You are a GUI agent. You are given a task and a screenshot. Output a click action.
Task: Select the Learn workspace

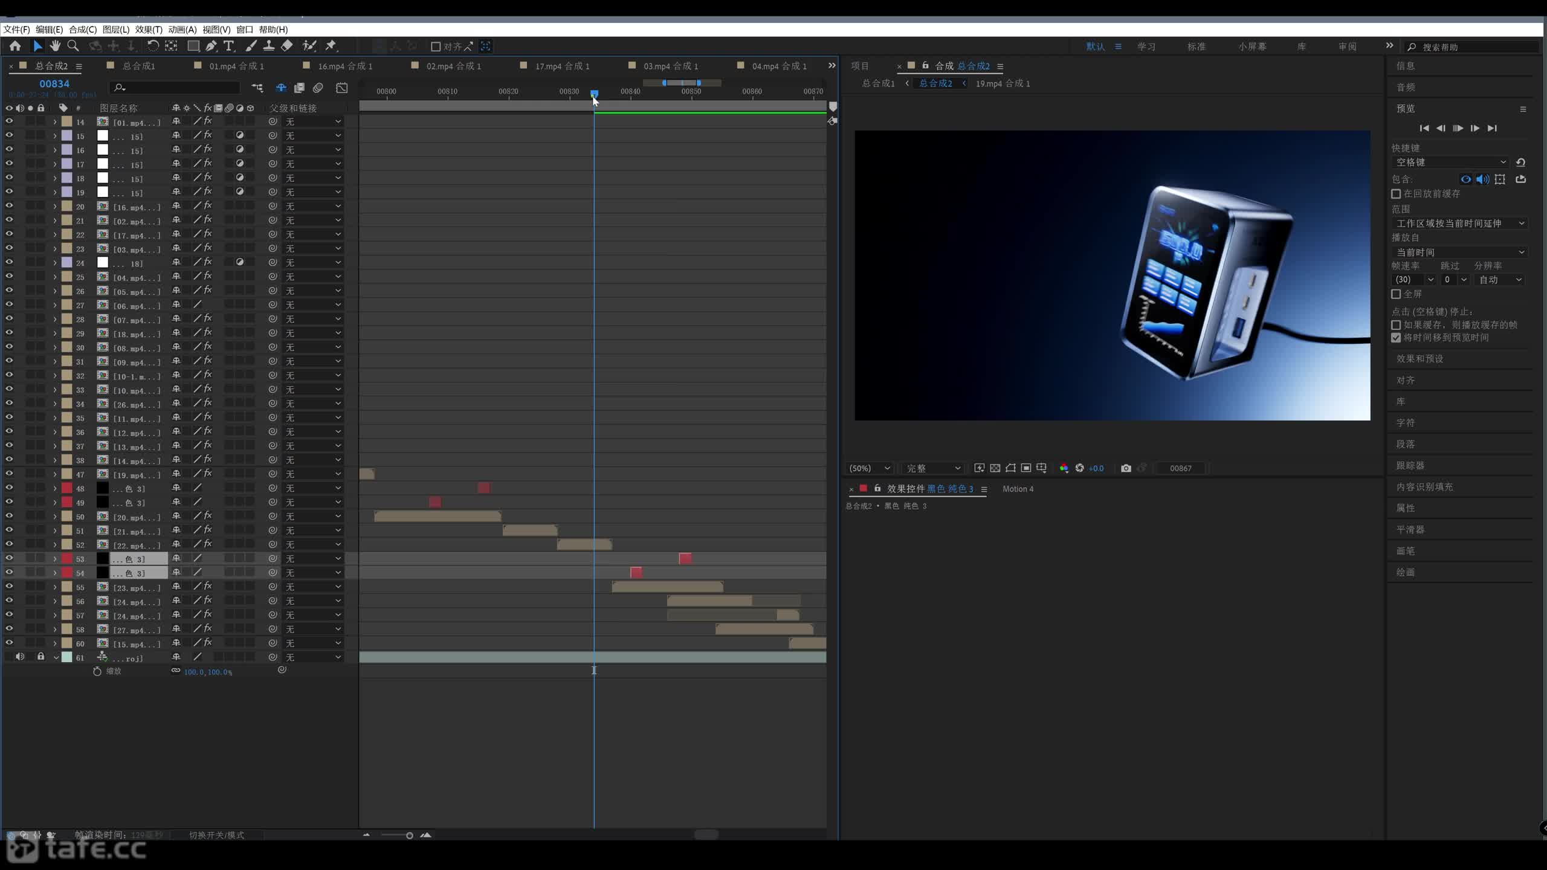pos(1146,47)
